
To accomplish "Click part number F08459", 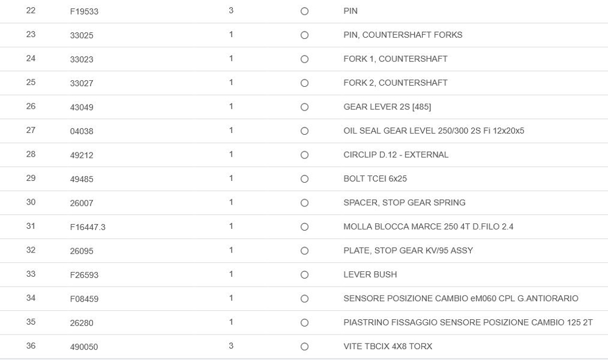I will pyautogui.click(x=84, y=299).
